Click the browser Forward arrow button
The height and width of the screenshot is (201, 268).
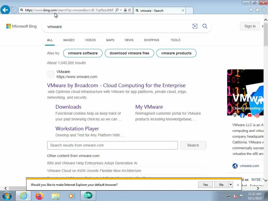pyautogui.click(x=14, y=10)
